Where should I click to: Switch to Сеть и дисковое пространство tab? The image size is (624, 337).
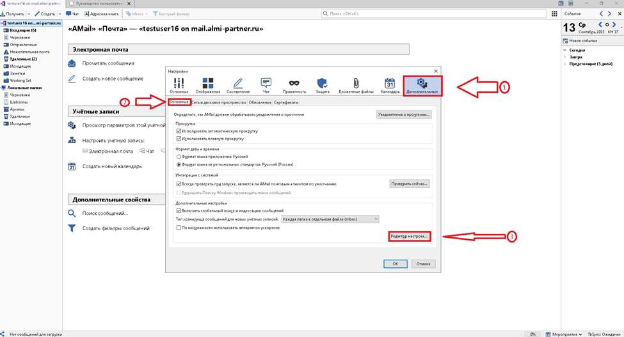pos(219,102)
